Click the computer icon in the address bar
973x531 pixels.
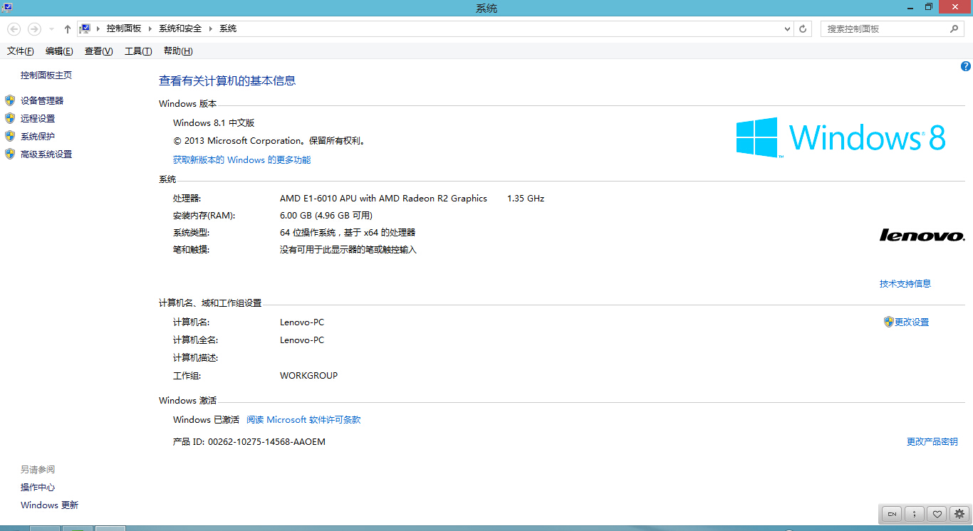(x=85, y=28)
